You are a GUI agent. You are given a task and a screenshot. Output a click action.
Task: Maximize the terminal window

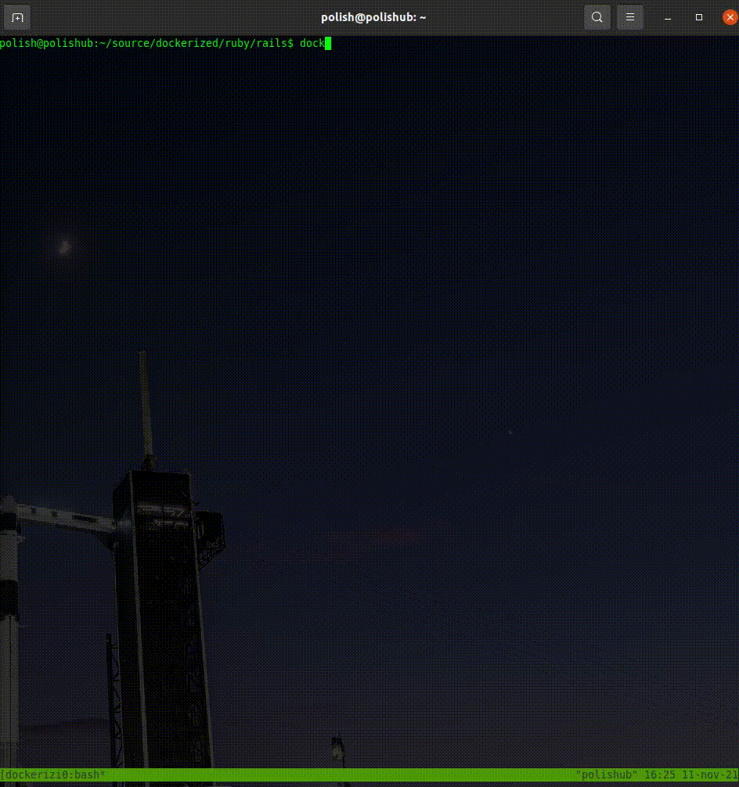point(699,17)
